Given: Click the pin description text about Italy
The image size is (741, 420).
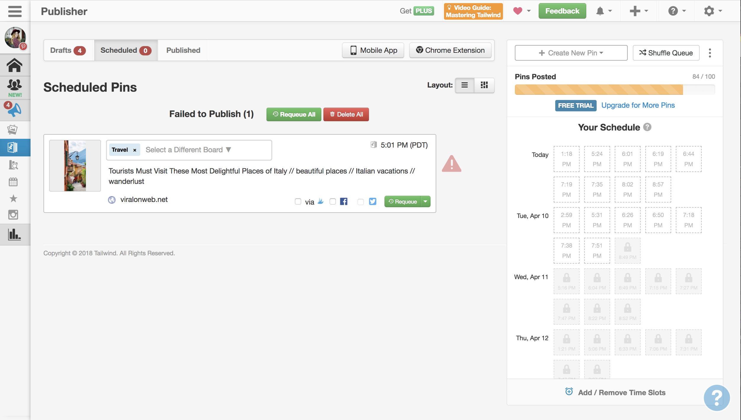Looking at the screenshot, I should point(262,176).
